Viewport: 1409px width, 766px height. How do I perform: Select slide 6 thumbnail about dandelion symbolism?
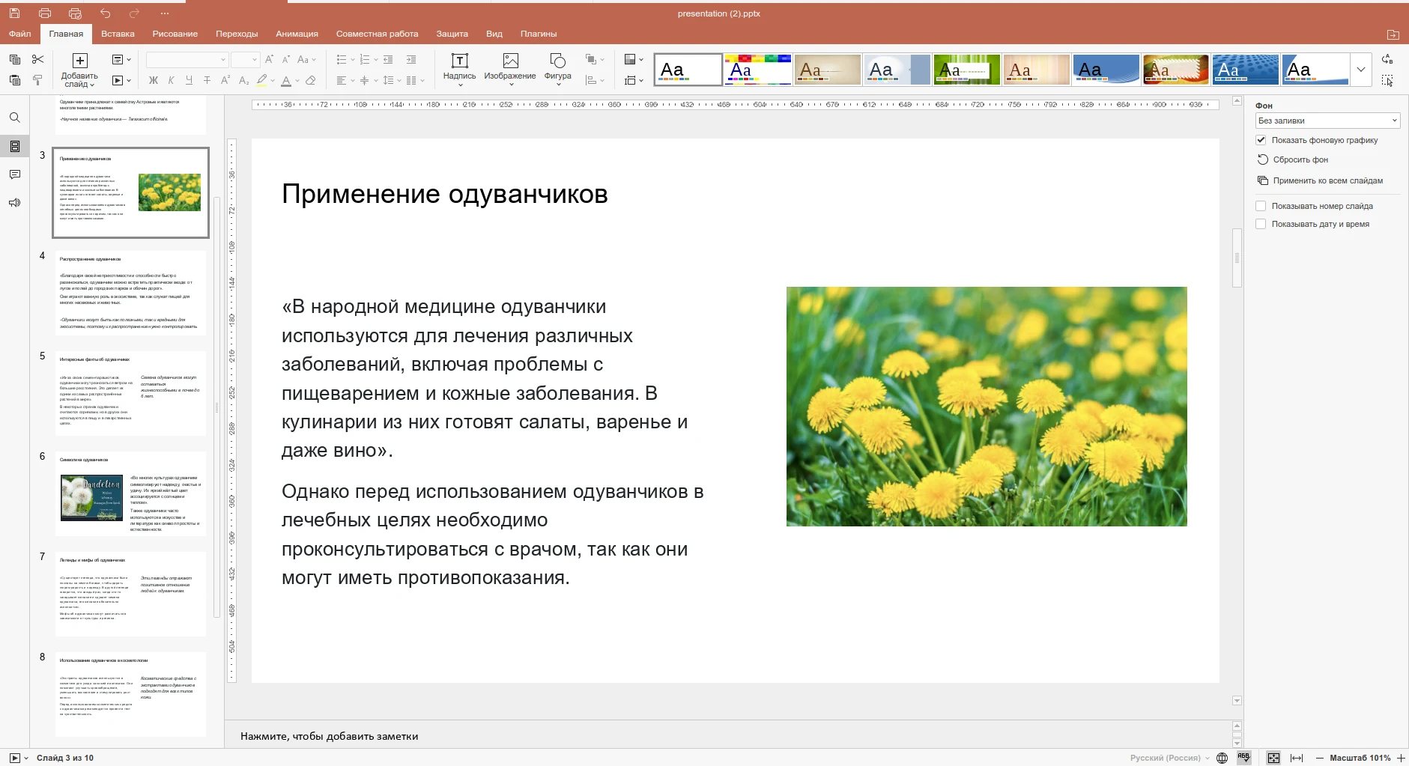point(130,494)
